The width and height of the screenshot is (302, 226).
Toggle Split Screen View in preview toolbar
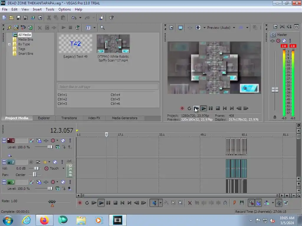(x=198, y=28)
